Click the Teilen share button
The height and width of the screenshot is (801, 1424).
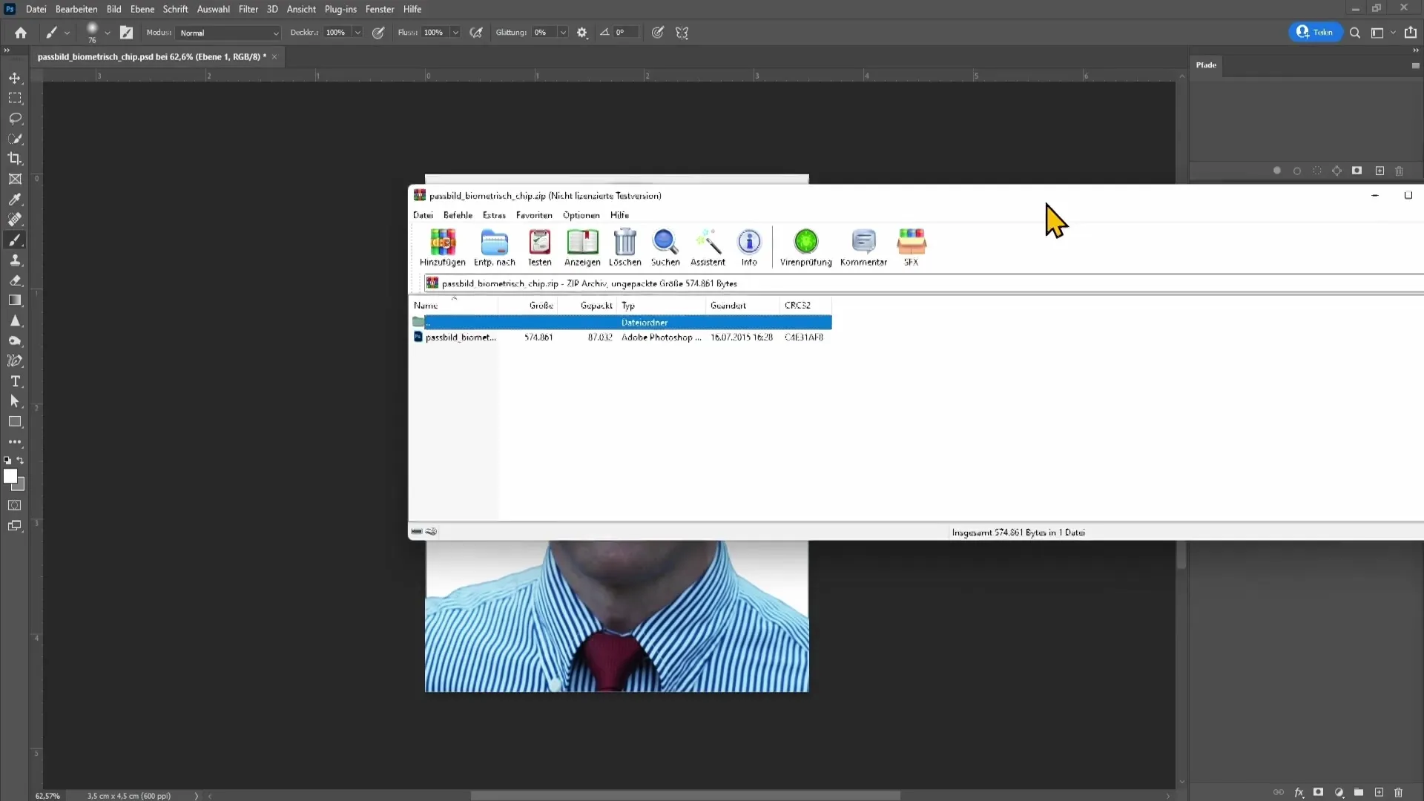click(x=1315, y=32)
